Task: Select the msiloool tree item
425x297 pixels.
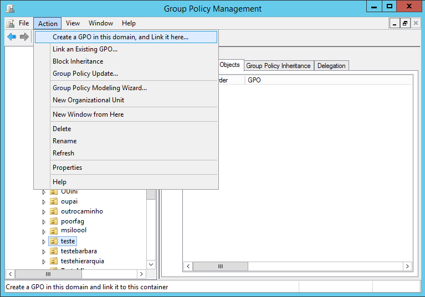Action: click(x=73, y=230)
